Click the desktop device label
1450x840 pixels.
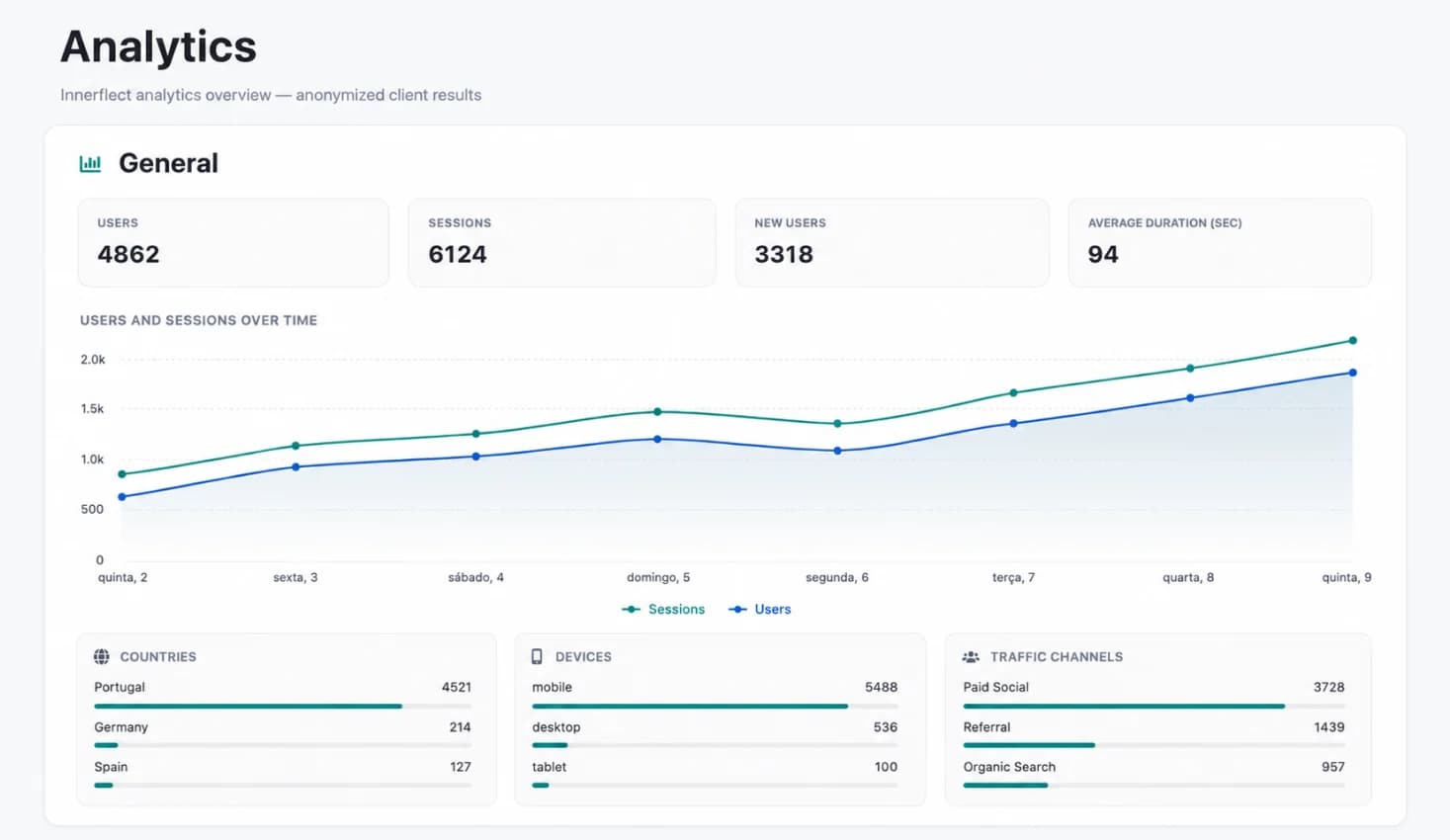(556, 726)
